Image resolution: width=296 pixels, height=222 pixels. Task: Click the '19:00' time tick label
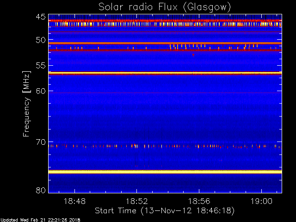(x=261, y=201)
